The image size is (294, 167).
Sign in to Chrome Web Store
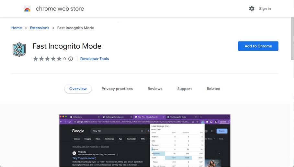pyautogui.click(x=265, y=9)
